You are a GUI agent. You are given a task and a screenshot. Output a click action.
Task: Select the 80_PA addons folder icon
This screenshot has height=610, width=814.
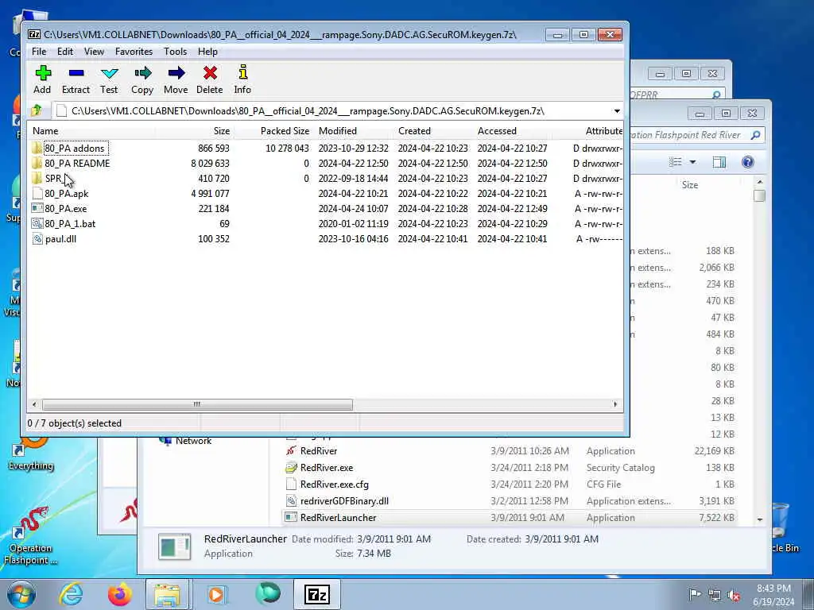click(37, 149)
